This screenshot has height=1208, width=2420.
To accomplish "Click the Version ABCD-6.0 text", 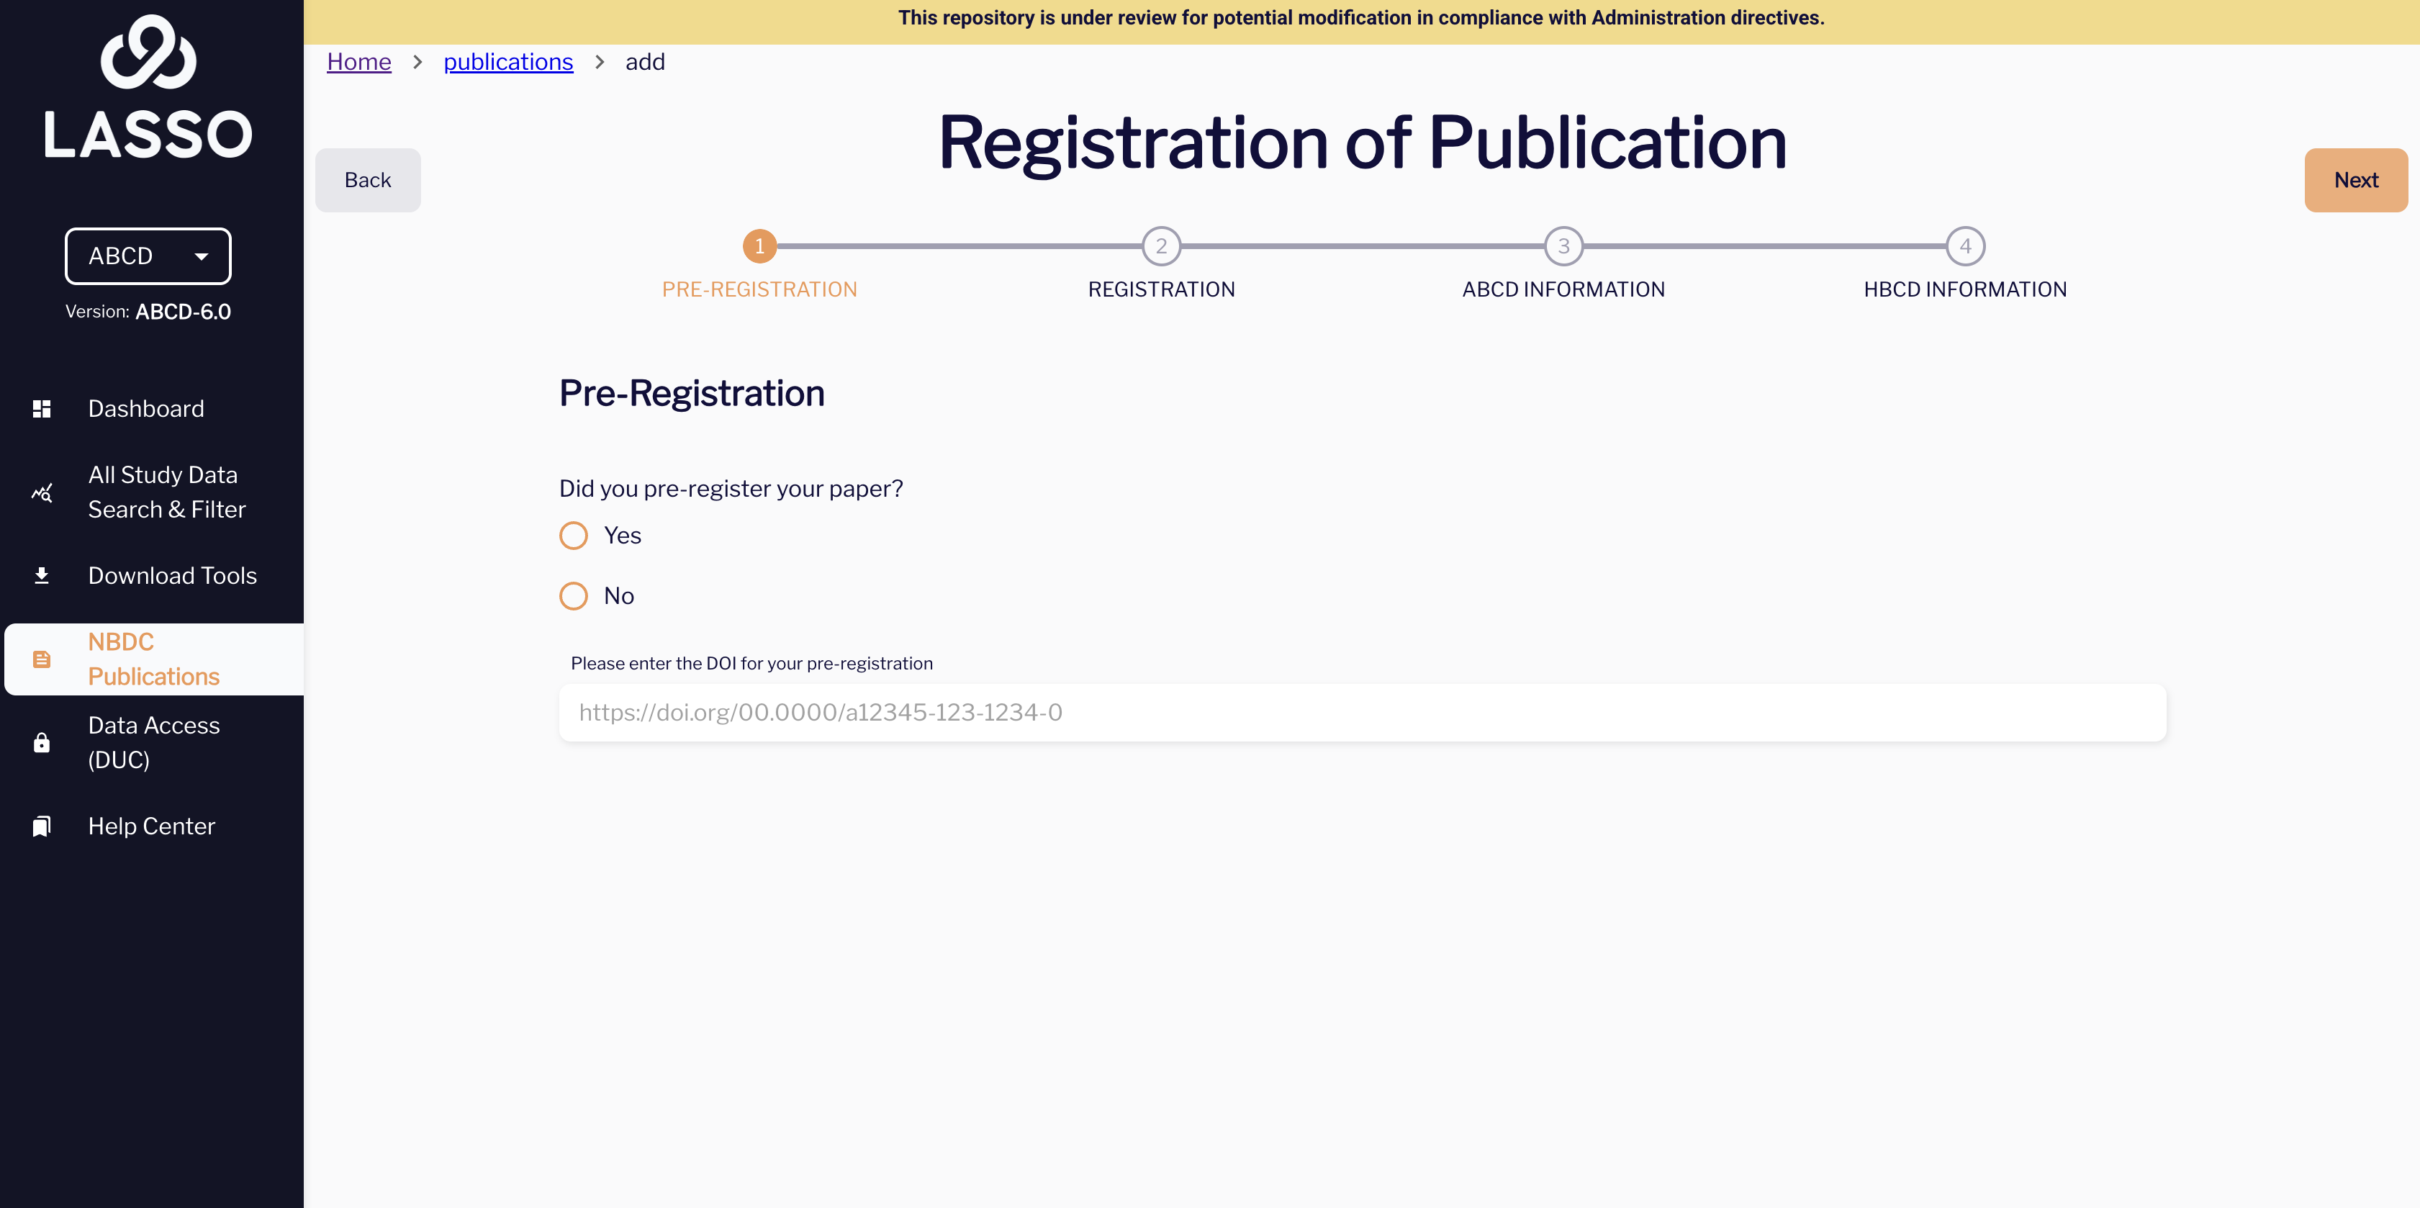I will pyautogui.click(x=148, y=312).
